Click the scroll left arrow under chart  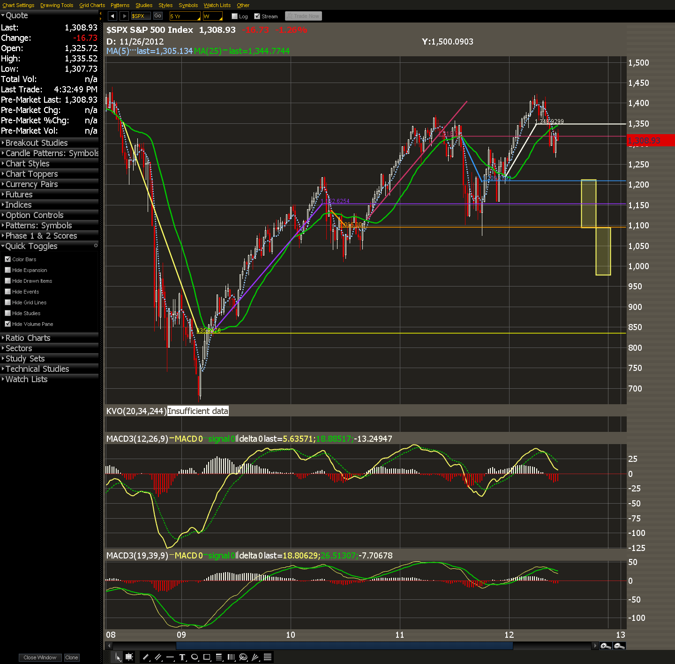[x=110, y=646]
